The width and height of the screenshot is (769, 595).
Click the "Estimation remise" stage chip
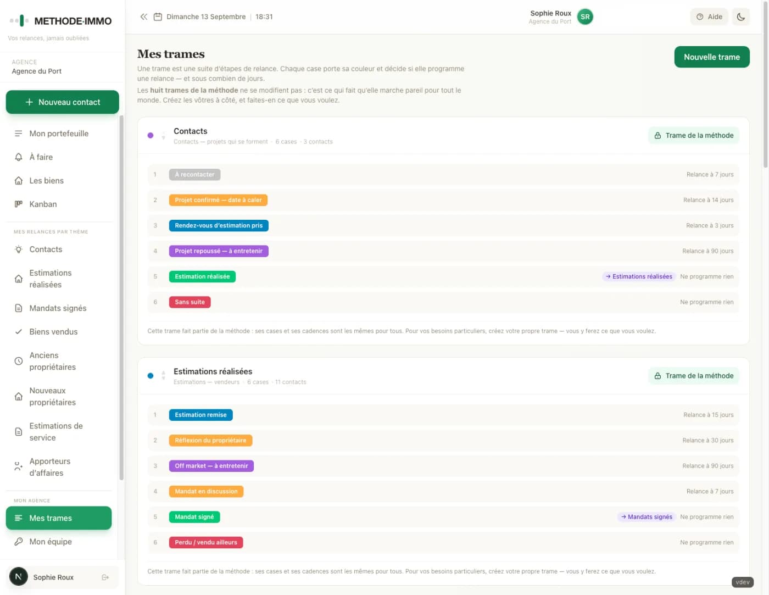201,415
